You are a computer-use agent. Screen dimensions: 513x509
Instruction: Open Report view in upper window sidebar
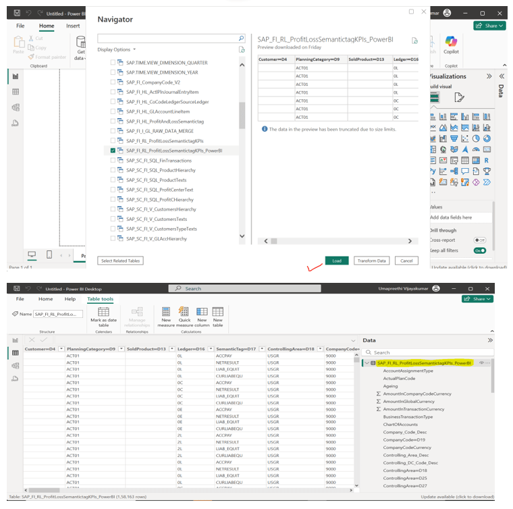pos(16,76)
